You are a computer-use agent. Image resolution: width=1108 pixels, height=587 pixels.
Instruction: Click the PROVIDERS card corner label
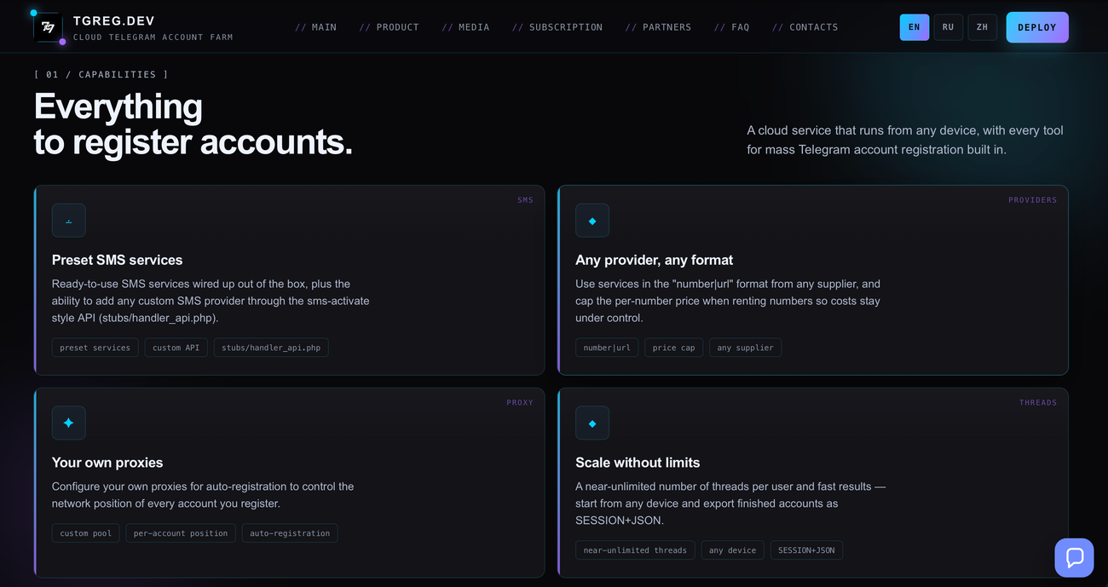(x=1032, y=200)
